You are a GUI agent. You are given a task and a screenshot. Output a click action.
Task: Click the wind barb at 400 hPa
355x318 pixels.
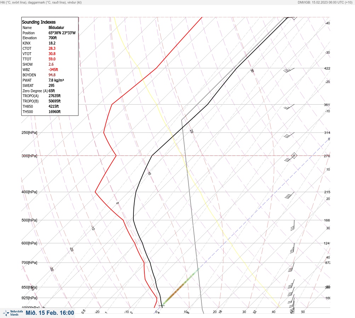[290, 195]
